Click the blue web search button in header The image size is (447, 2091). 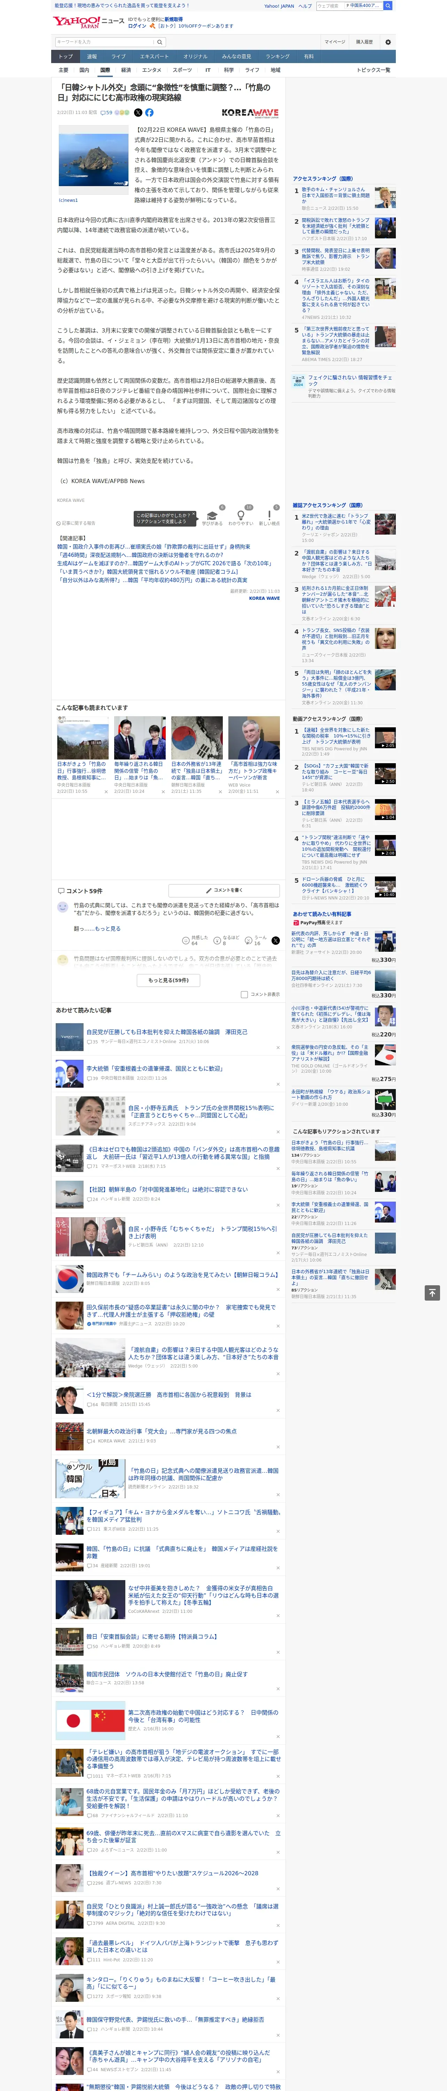[x=388, y=6]
